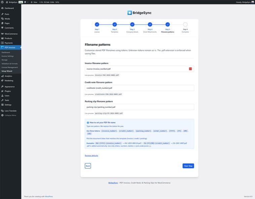Open the Setup Wizard submenu item
This screenshot has height=199, width=255.
[x=7, y=71]
